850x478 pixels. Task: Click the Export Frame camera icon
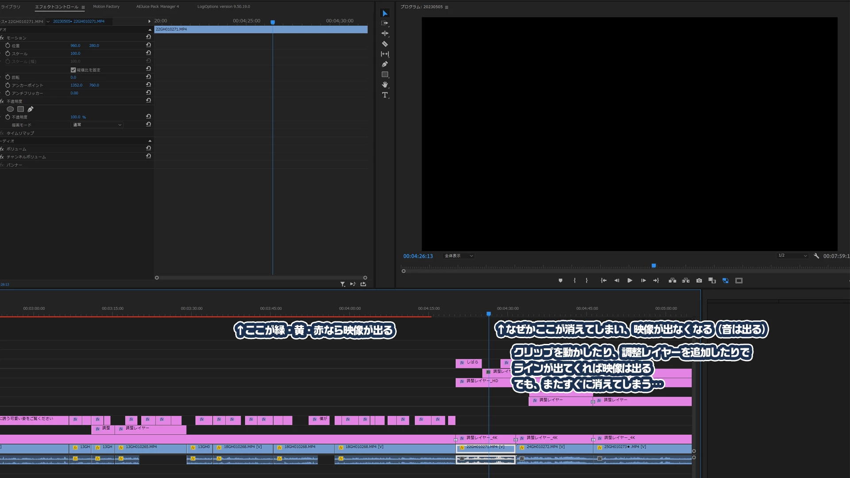(699, 281)
